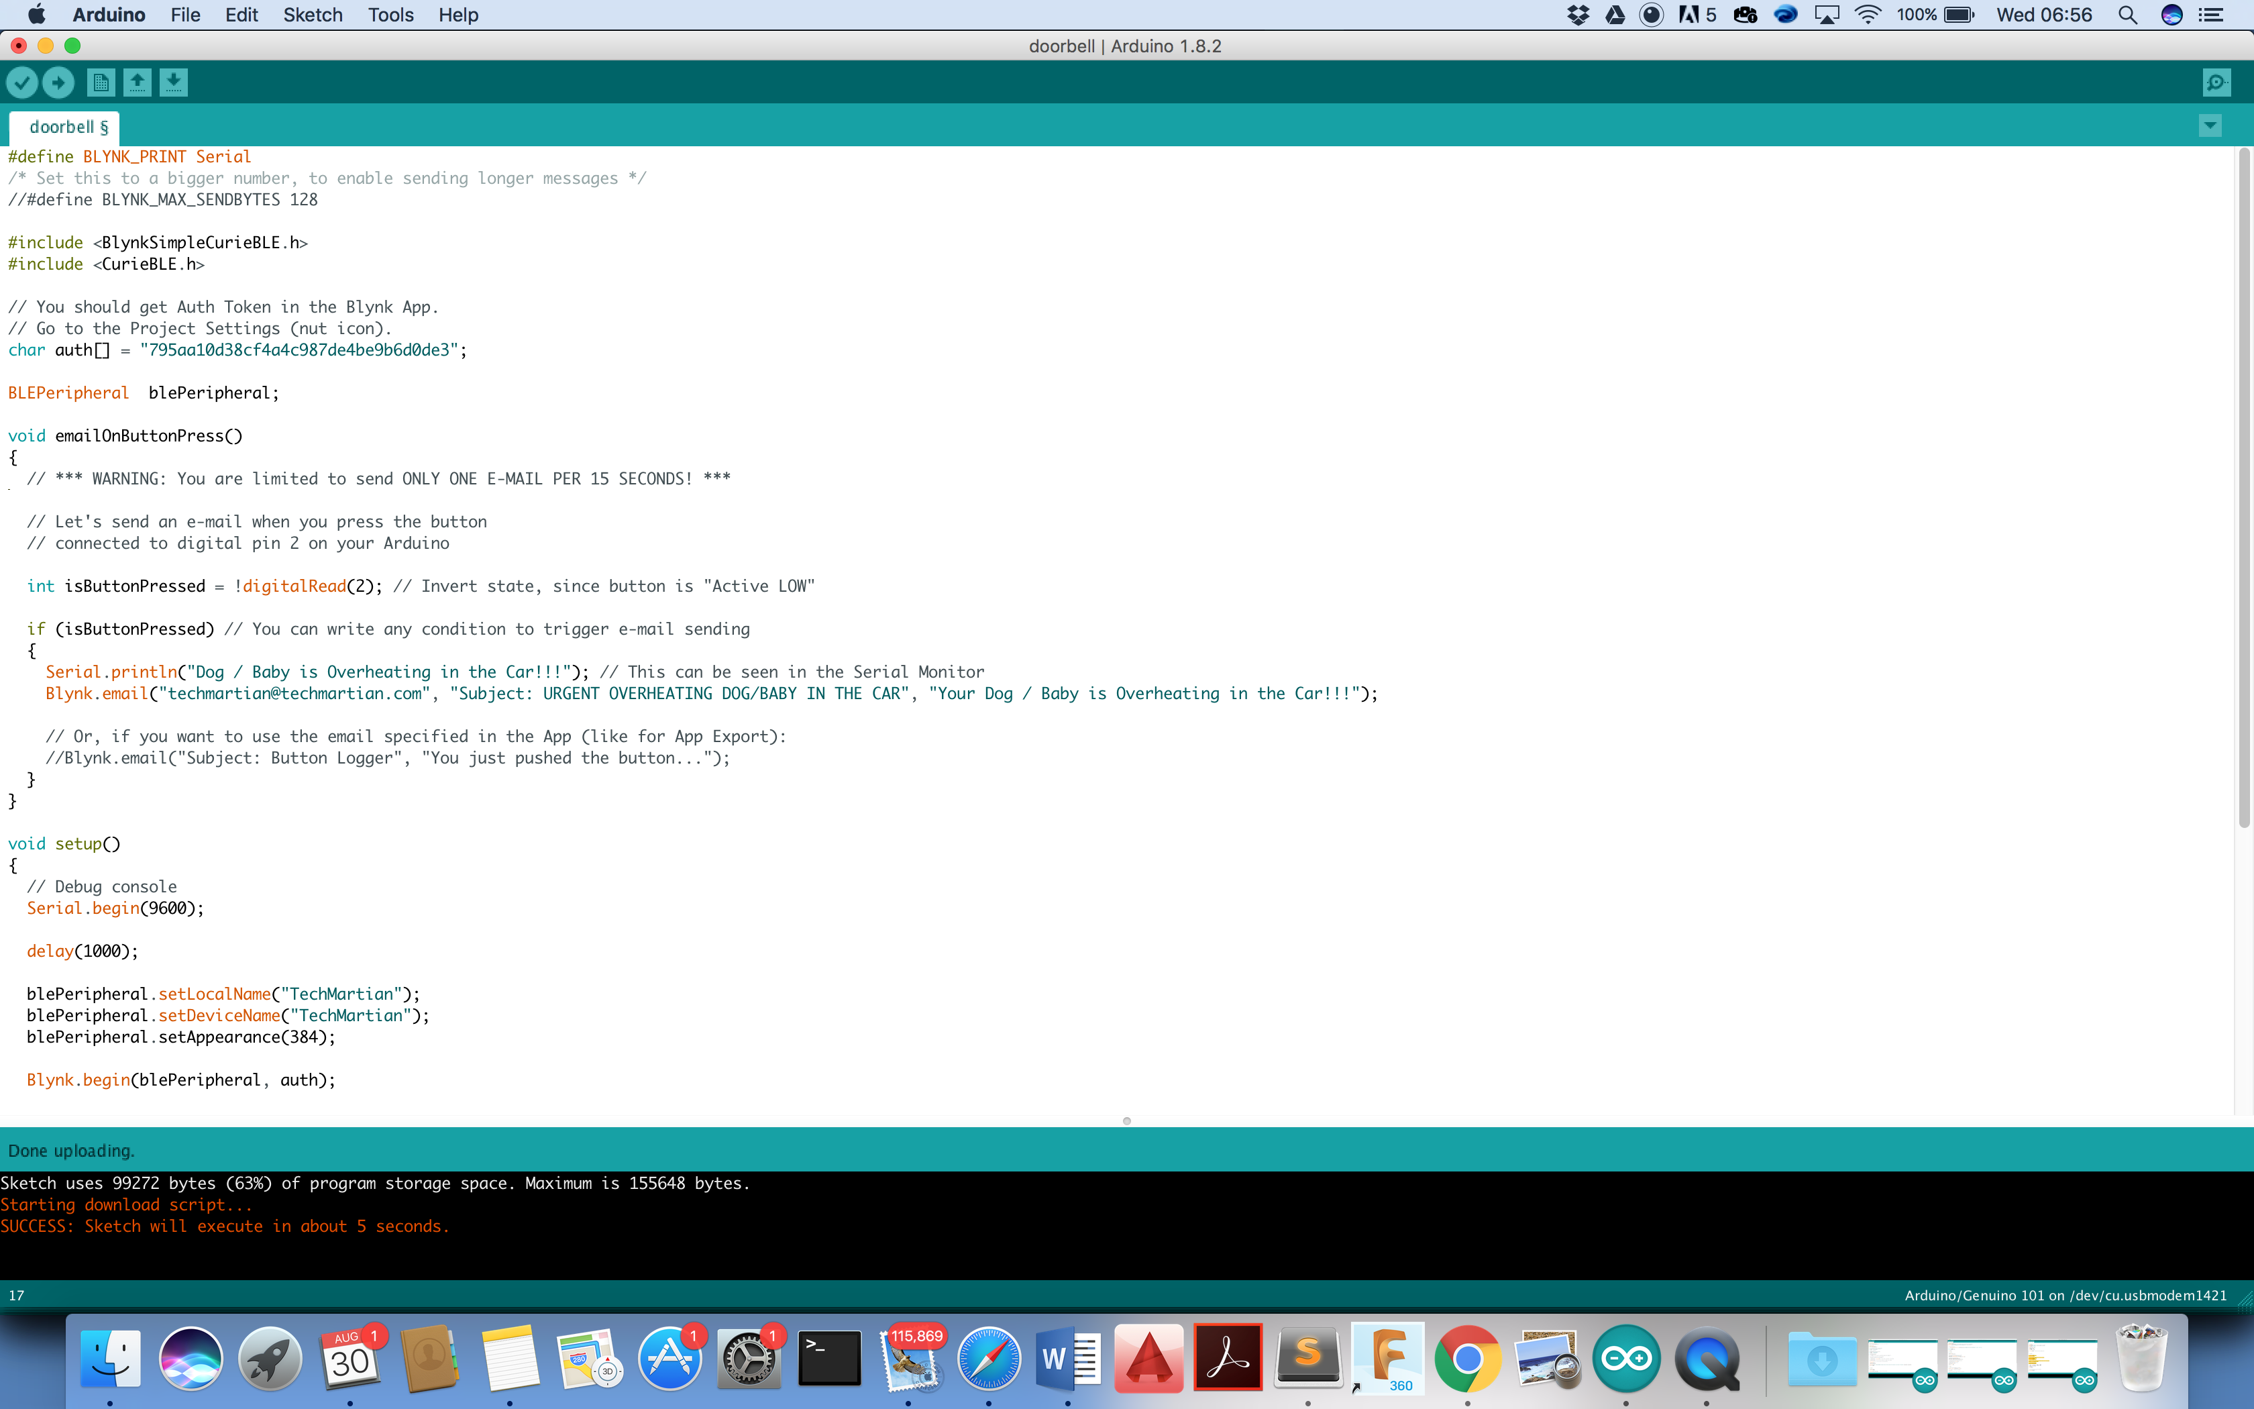This screenshot has width=2254, height=1409.
Task: Open Fusion 360 in the Dock
Action: click(x=1388, y=1358)
